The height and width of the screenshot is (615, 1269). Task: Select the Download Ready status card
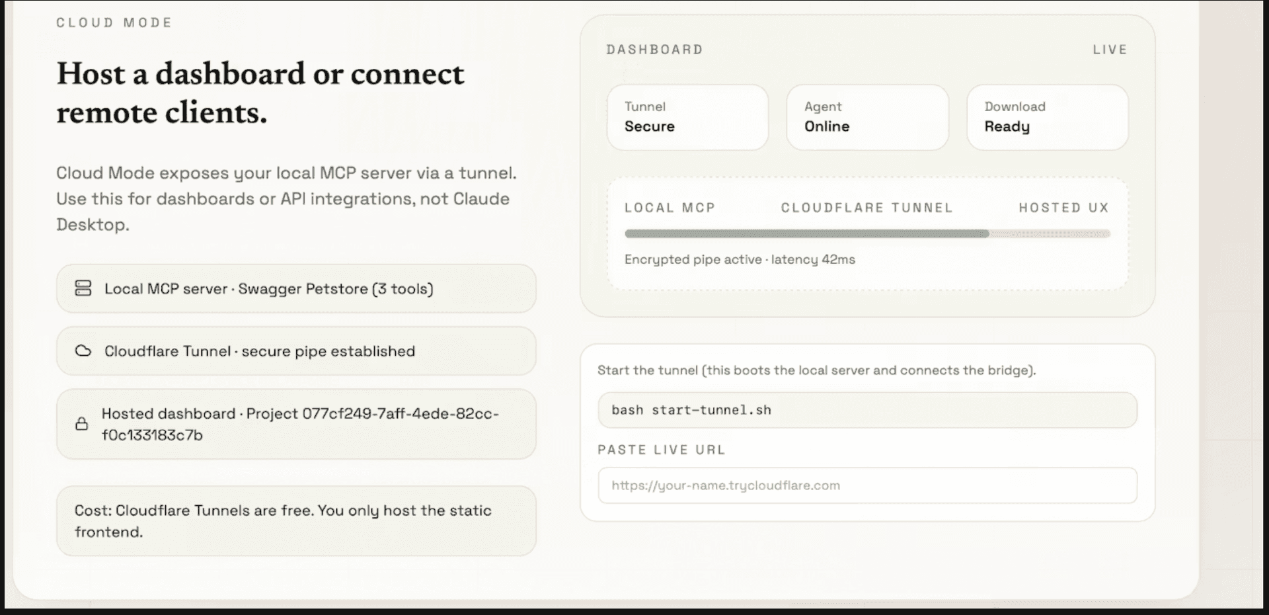tap(1047, 117)
